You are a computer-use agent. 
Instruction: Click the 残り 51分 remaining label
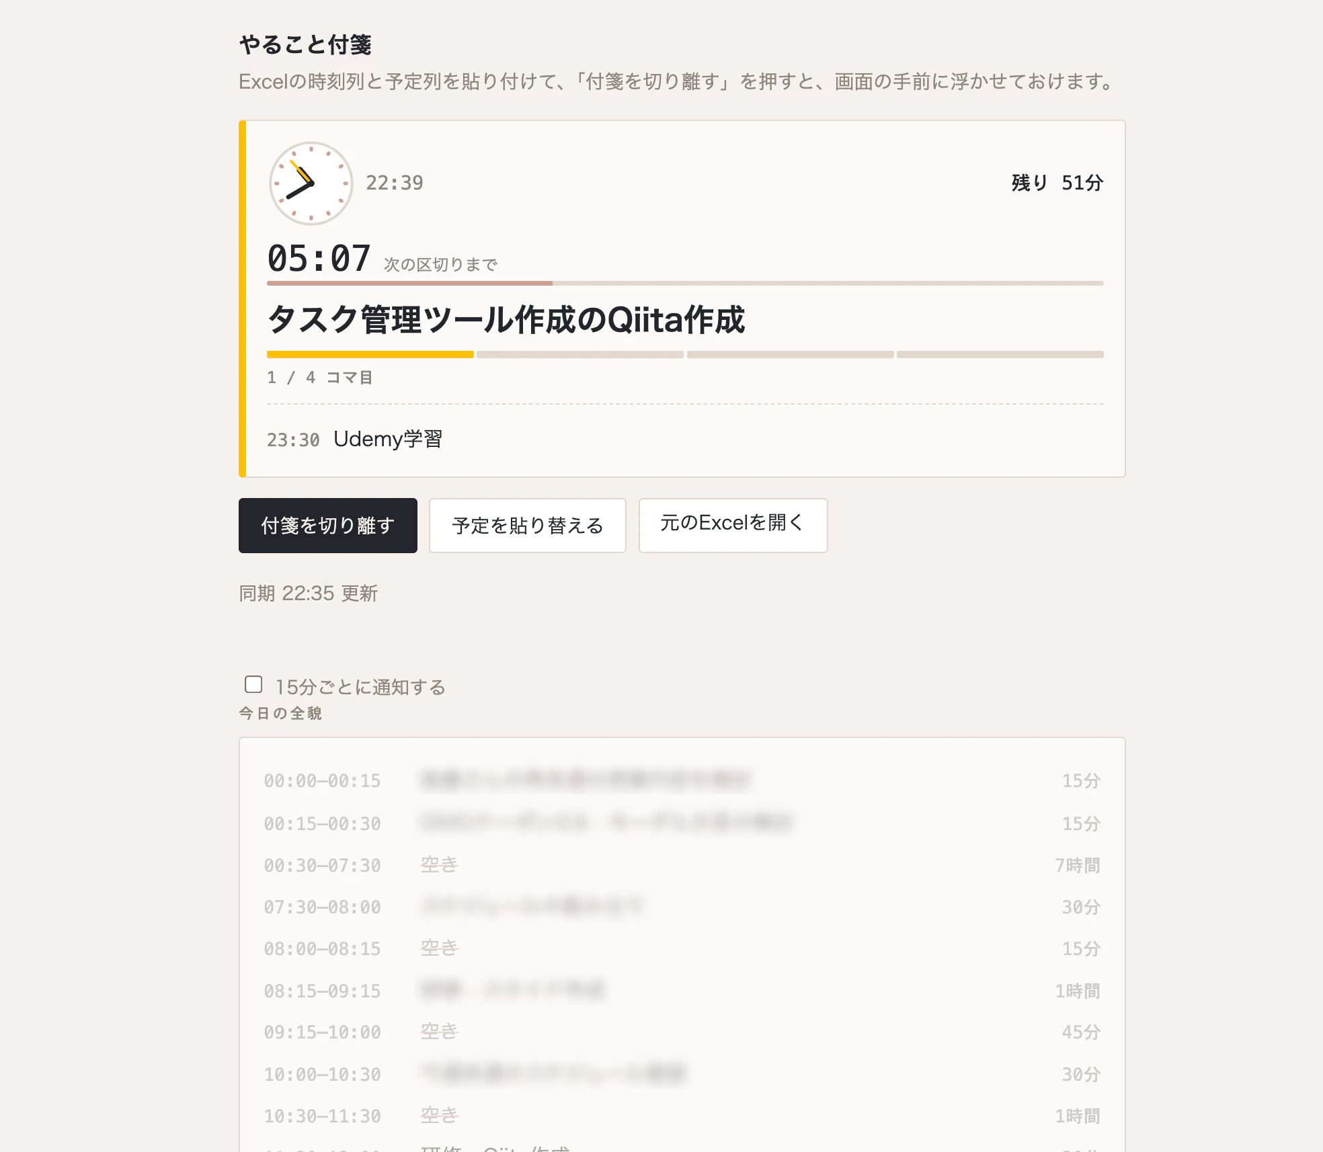point(1057,183)
